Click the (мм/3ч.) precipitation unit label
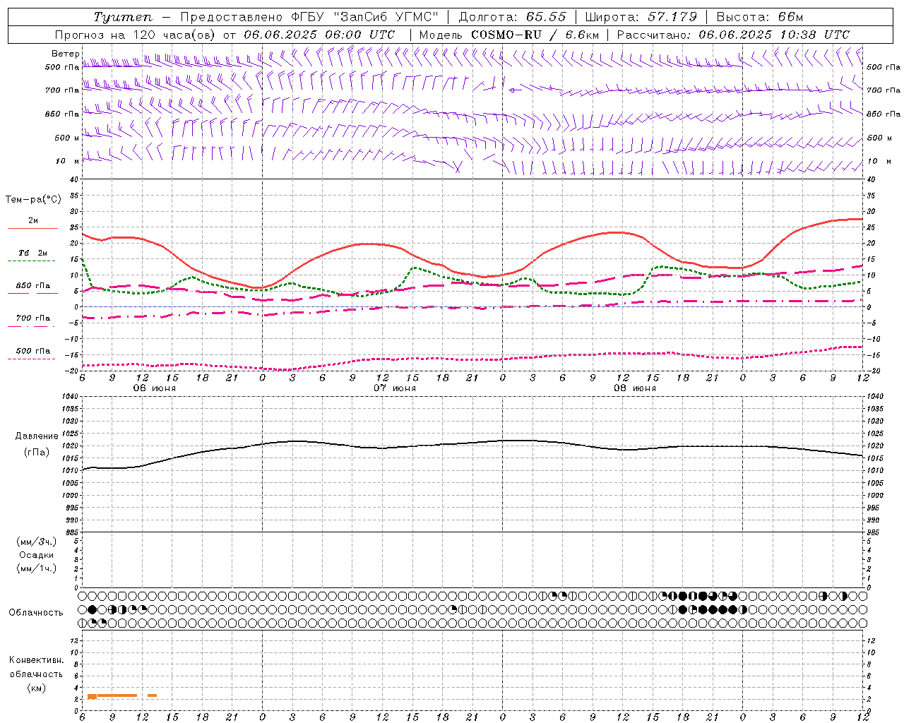 coord(37,542)
